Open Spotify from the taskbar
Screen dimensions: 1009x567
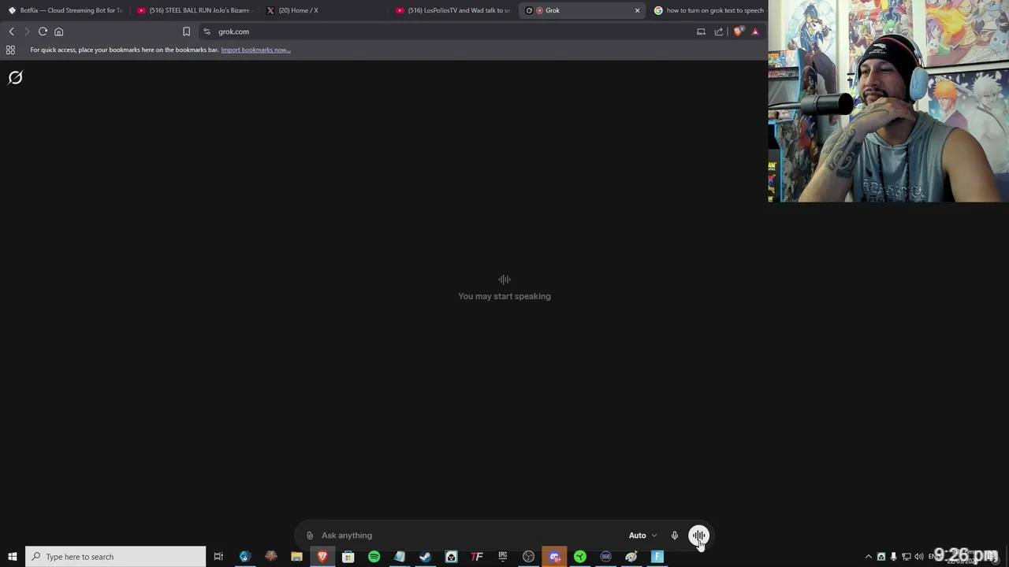click(374, 557)
